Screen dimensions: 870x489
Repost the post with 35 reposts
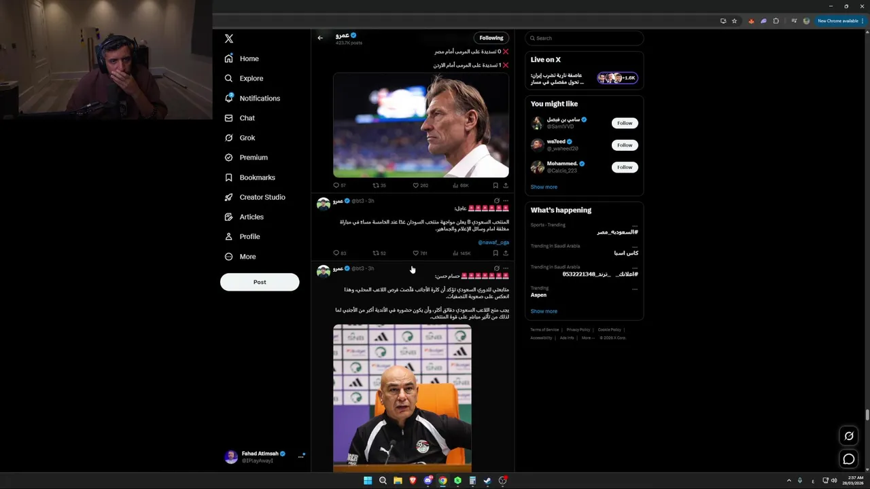coord(379,185)
